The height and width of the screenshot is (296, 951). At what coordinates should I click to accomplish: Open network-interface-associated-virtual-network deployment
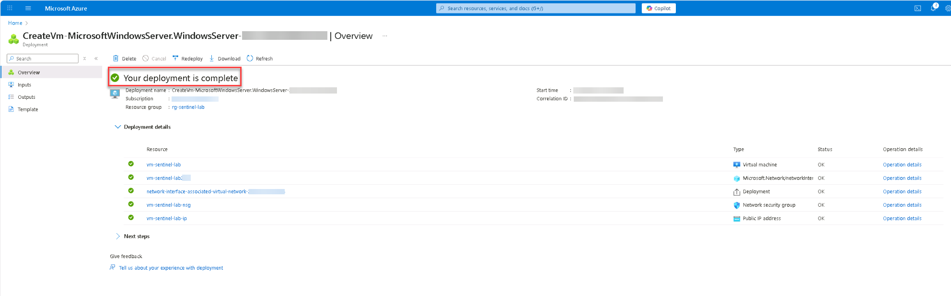click(216, 192)
